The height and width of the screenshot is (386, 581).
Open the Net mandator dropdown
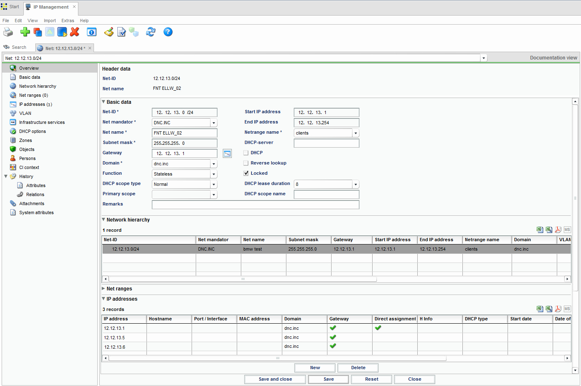click(x=214, y=123)
